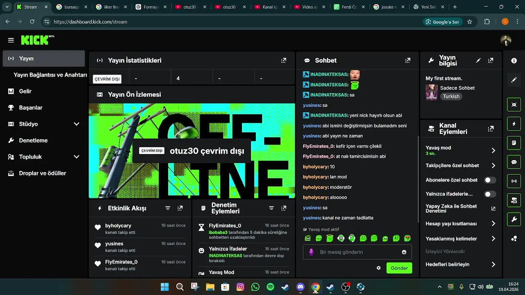This screenshot has width=525, height=295.
Task: Pop out the Sohbet chat panel
Action: pos(408,60)
